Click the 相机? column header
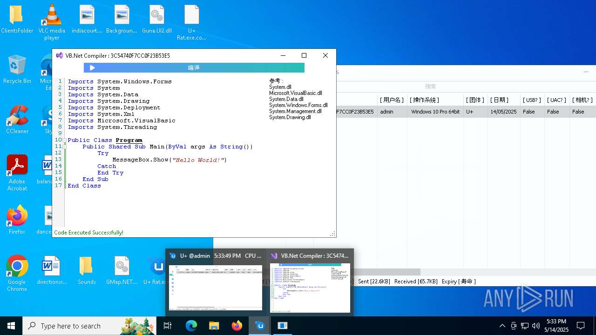596x335 pixels. click(582, 100)
